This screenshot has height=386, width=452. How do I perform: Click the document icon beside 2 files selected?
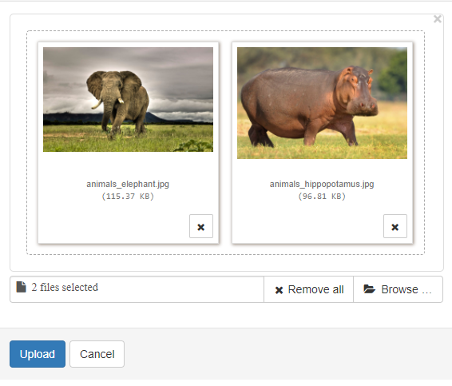point(21,287)
